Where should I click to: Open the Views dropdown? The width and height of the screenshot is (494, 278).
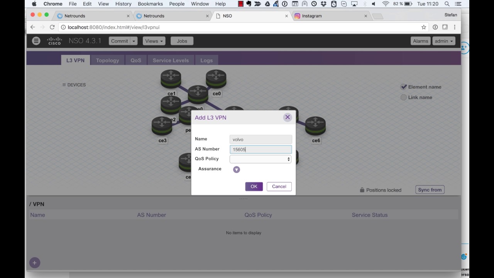tap(154, 41)
